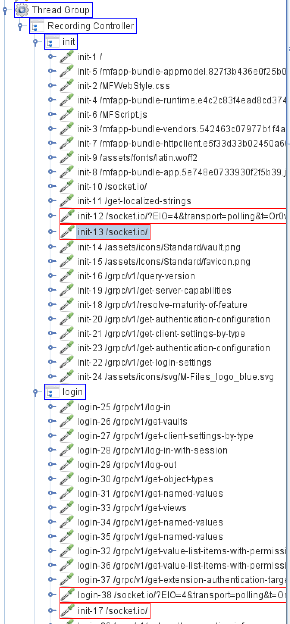Collapse the Thread Group node
This screenshot has height=624, width=290.
coord(5,10)
